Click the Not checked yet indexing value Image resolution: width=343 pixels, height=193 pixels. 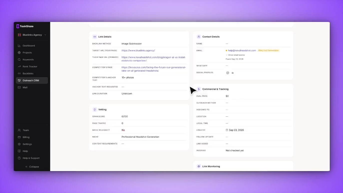pyautogui.click(x=235, y=151)
